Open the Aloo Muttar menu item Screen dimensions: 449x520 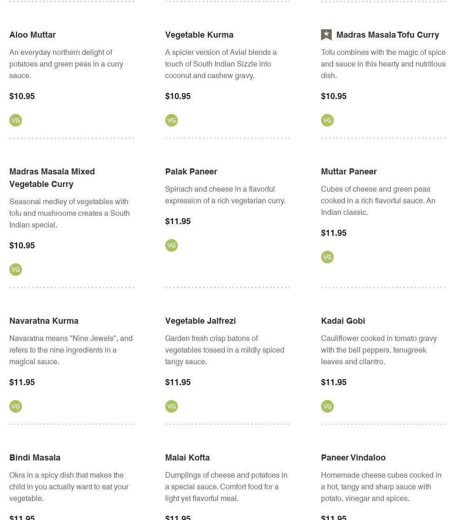33,35
